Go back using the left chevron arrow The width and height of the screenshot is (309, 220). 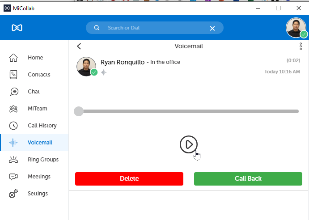(79, 46)
